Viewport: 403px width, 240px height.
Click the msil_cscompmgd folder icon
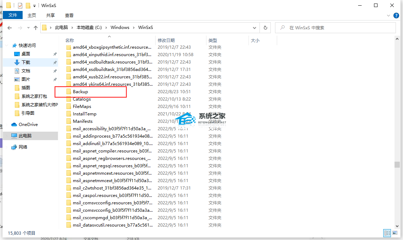68,218
